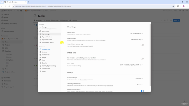Click the tab search dropdown arrow

2,2
